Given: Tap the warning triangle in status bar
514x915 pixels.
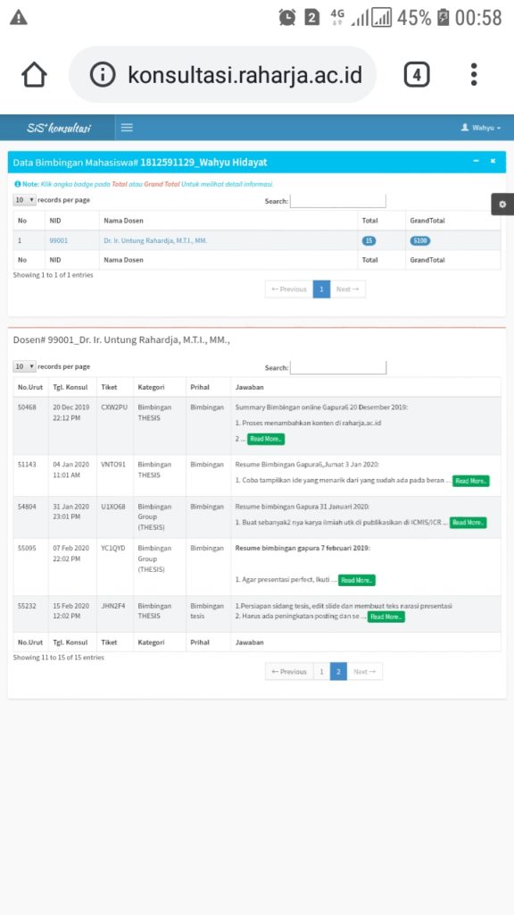Looking at the screenshot, I should coord(19,18).
